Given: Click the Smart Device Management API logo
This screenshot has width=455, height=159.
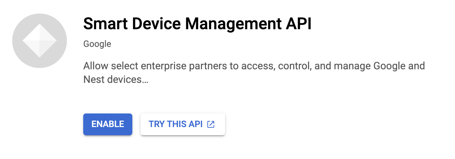Looking at the screenshot, I should coord(40,41).
